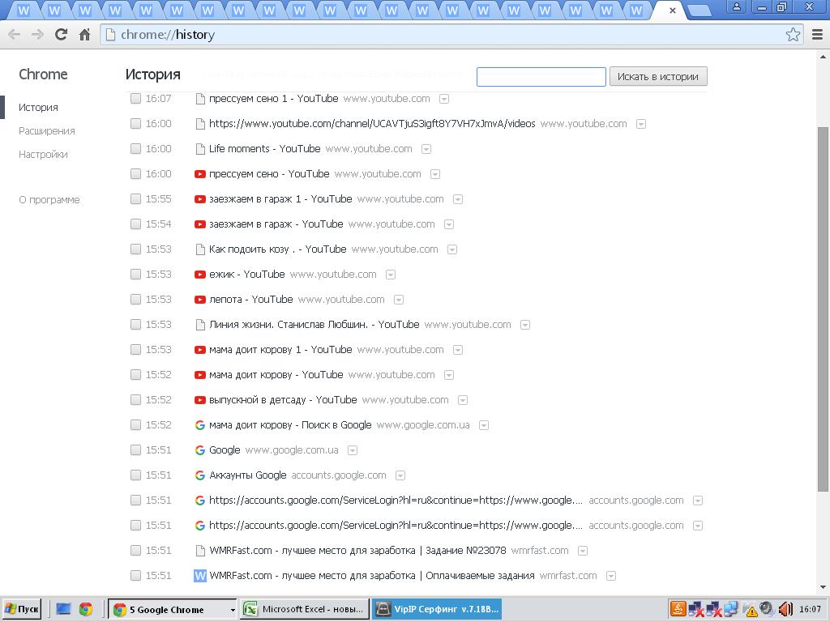Click the speaker volume tray icon
The width and height of the screenshot is (830, 622).
tap(785, 609)
